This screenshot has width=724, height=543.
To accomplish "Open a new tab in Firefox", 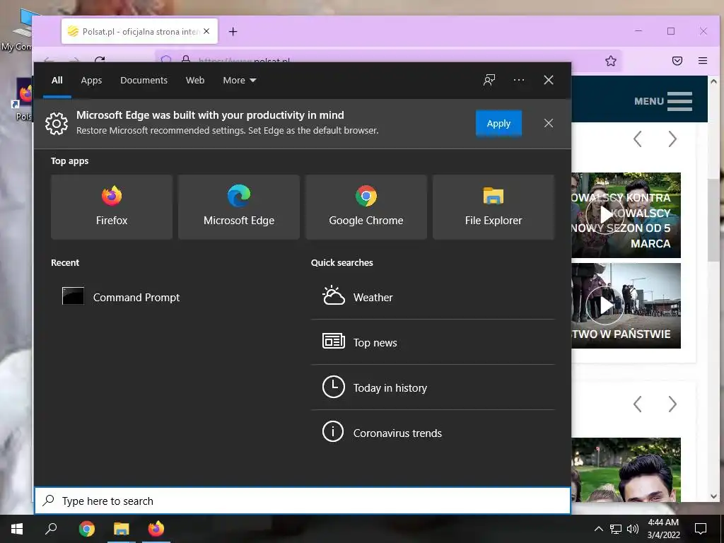I will click(x=233, y=31).
